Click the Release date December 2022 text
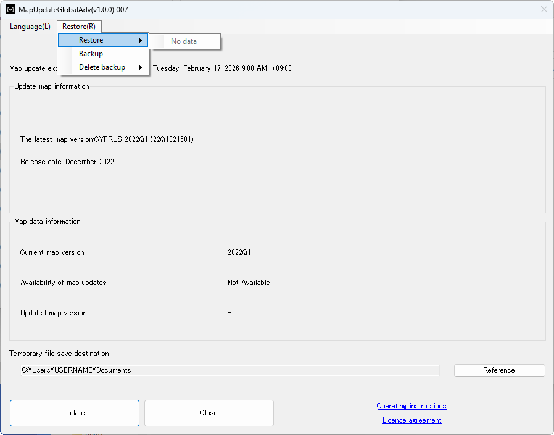Screen dimensions: 554x435 tap(67, 162)
